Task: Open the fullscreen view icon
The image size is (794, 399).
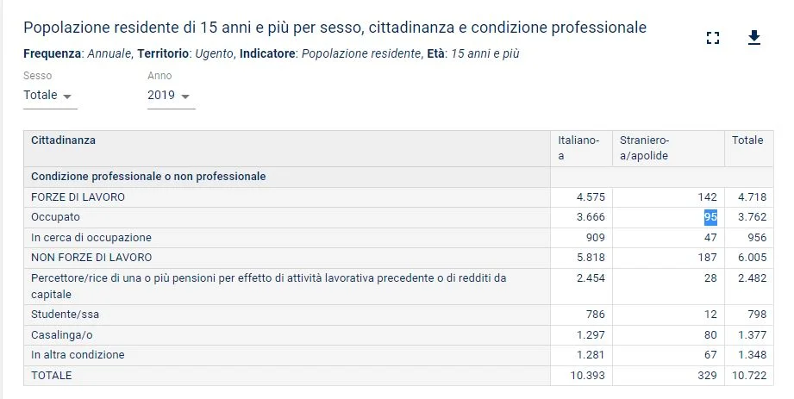Action: (713, 37)
